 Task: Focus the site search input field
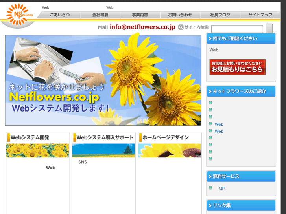(237, 29)
